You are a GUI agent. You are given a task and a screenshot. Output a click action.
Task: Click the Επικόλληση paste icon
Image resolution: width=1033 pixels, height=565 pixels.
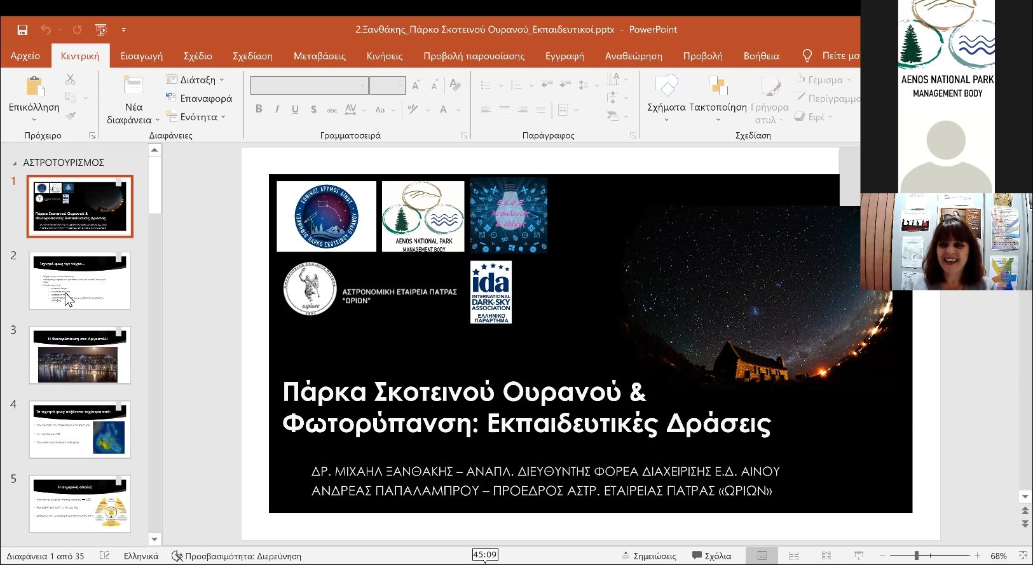[34, 86]
